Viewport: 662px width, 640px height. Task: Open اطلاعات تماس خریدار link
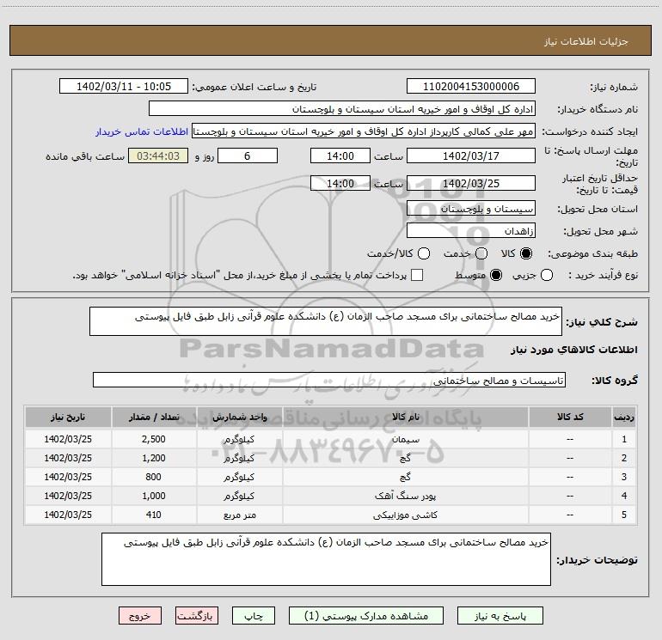click(142, 131)
